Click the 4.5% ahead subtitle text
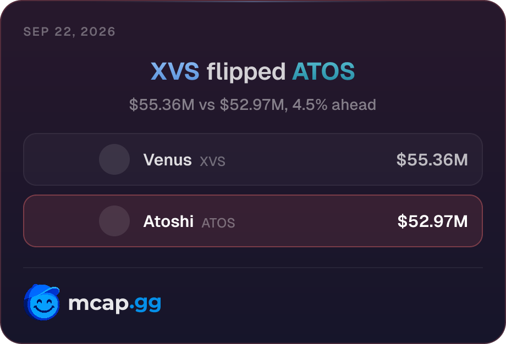This screenshot has width=506, height=344. coord(334,105)
